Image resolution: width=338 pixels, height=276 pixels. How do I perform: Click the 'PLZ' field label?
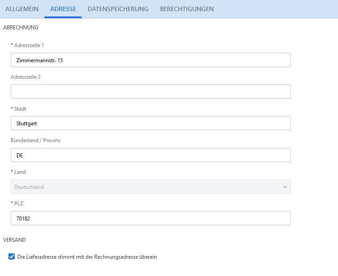click(19, 203)
